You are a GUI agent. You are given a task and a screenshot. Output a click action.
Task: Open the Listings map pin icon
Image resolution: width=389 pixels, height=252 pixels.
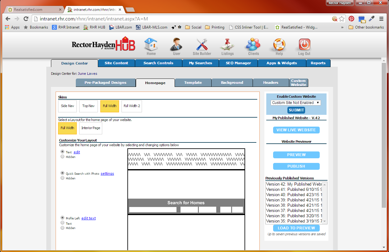pyautogui.click(x=227, y=47)
